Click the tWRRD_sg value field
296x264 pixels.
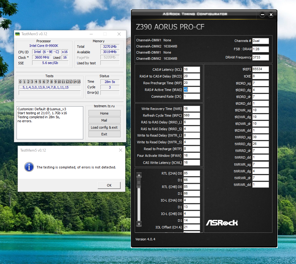(260, 137)
